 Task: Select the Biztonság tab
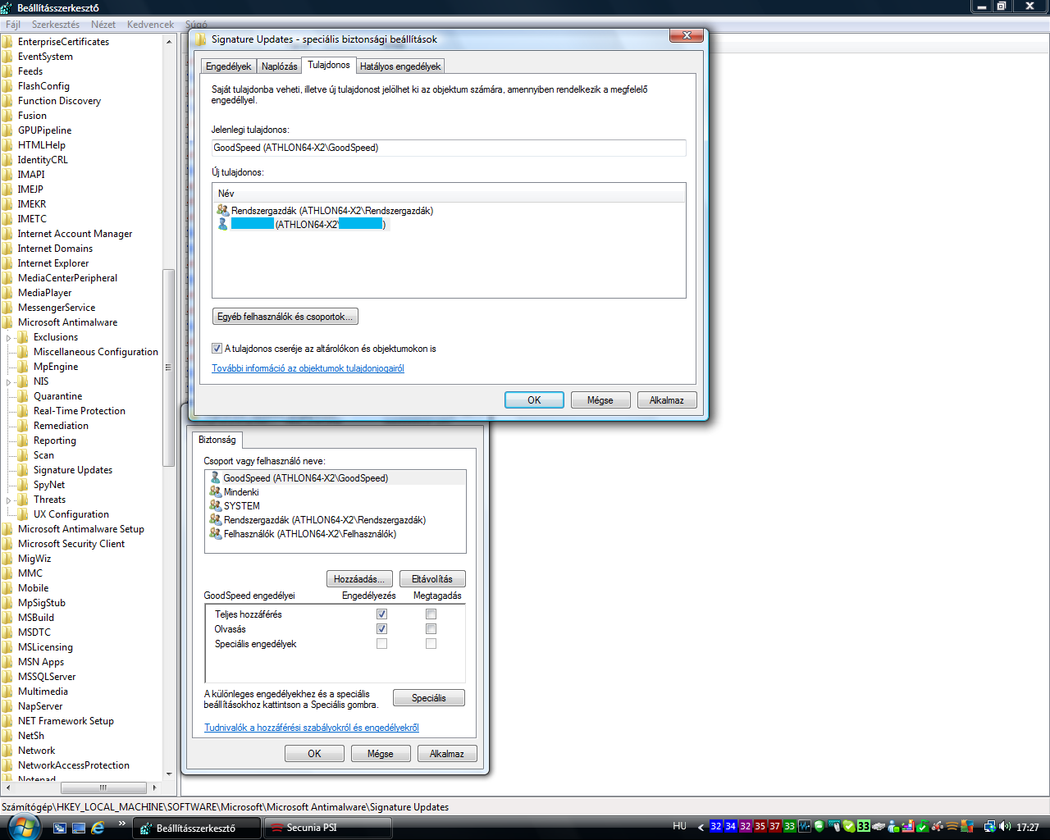coord(217,440)
